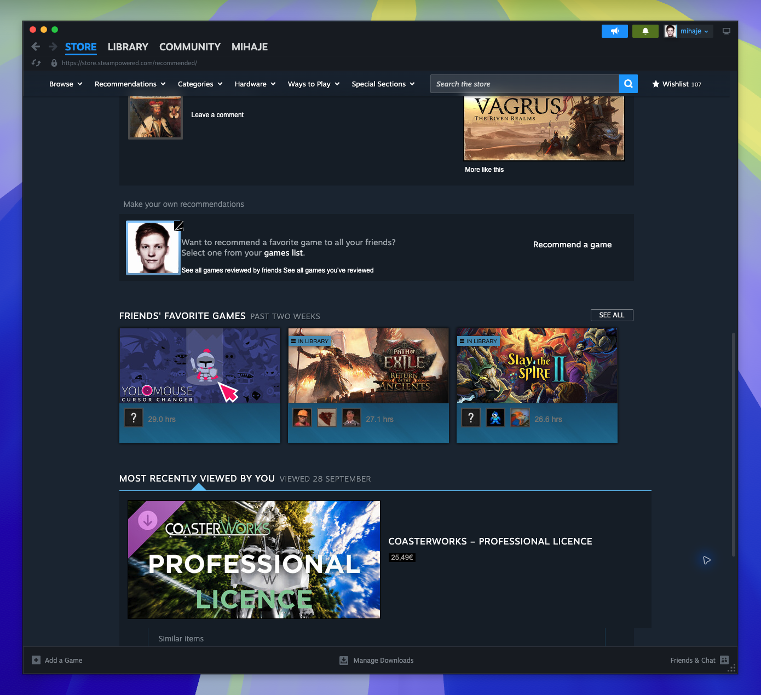Screen dimensions: 761x695
Task: Click See all games you've reviewed
Action: [328, 270]
